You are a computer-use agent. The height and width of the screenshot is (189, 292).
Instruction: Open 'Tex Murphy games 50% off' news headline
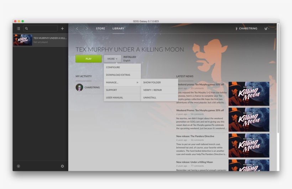coord(201,85)
